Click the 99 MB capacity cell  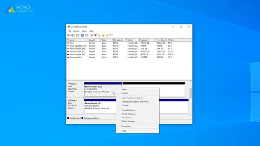point(143,46)
